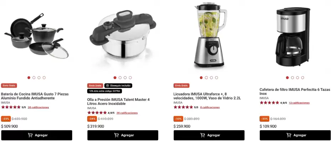Open the Batería de Cocina cookware set image

[36, 36]
